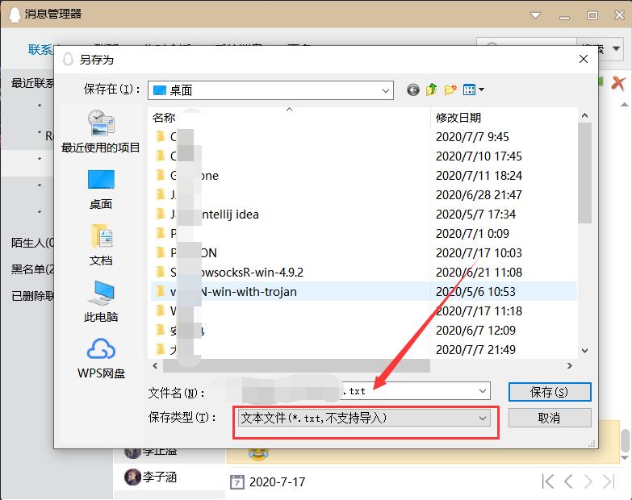Create a new folder
The image size is (632, 500).
pos(450,90)
